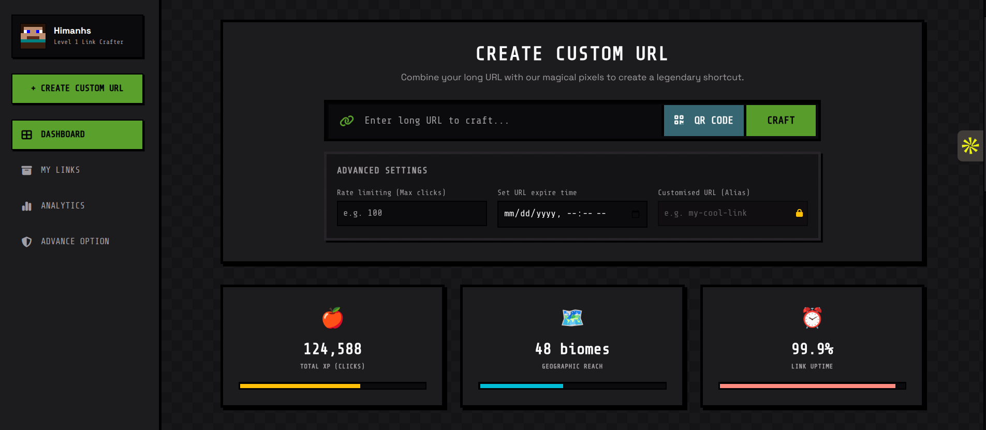Click the Rate limiting max clicks field
The height and width of the screenshot is (430, 986).
click(x=412, y=213)
